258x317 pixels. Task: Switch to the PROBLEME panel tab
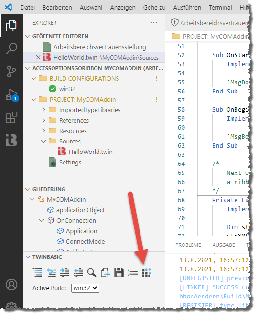(188, 245)
